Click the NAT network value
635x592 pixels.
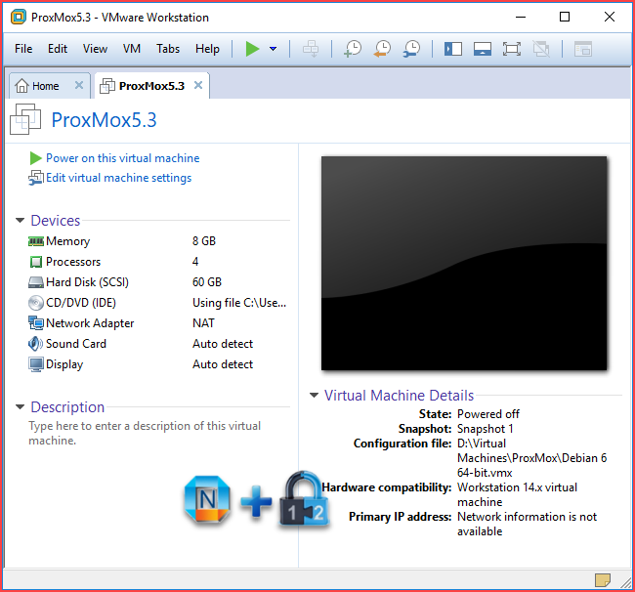coord(203,323)
